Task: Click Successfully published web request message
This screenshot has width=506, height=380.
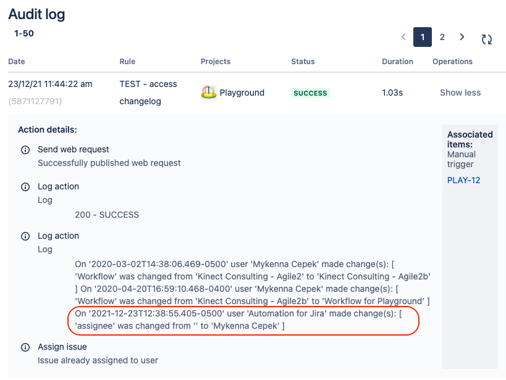Action: [x=109, y=163]
